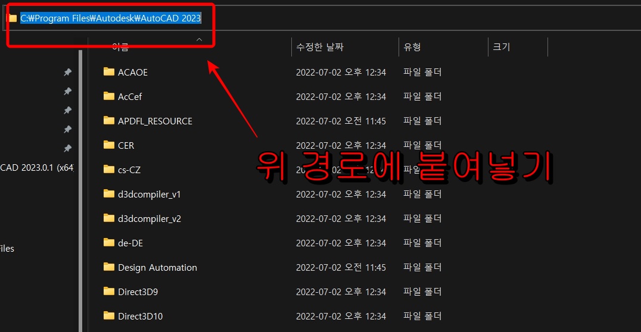The width and height of the screenshot is (641, 332).
Task: Click the modified date of de-DE
Action: [x=341, y=243]
